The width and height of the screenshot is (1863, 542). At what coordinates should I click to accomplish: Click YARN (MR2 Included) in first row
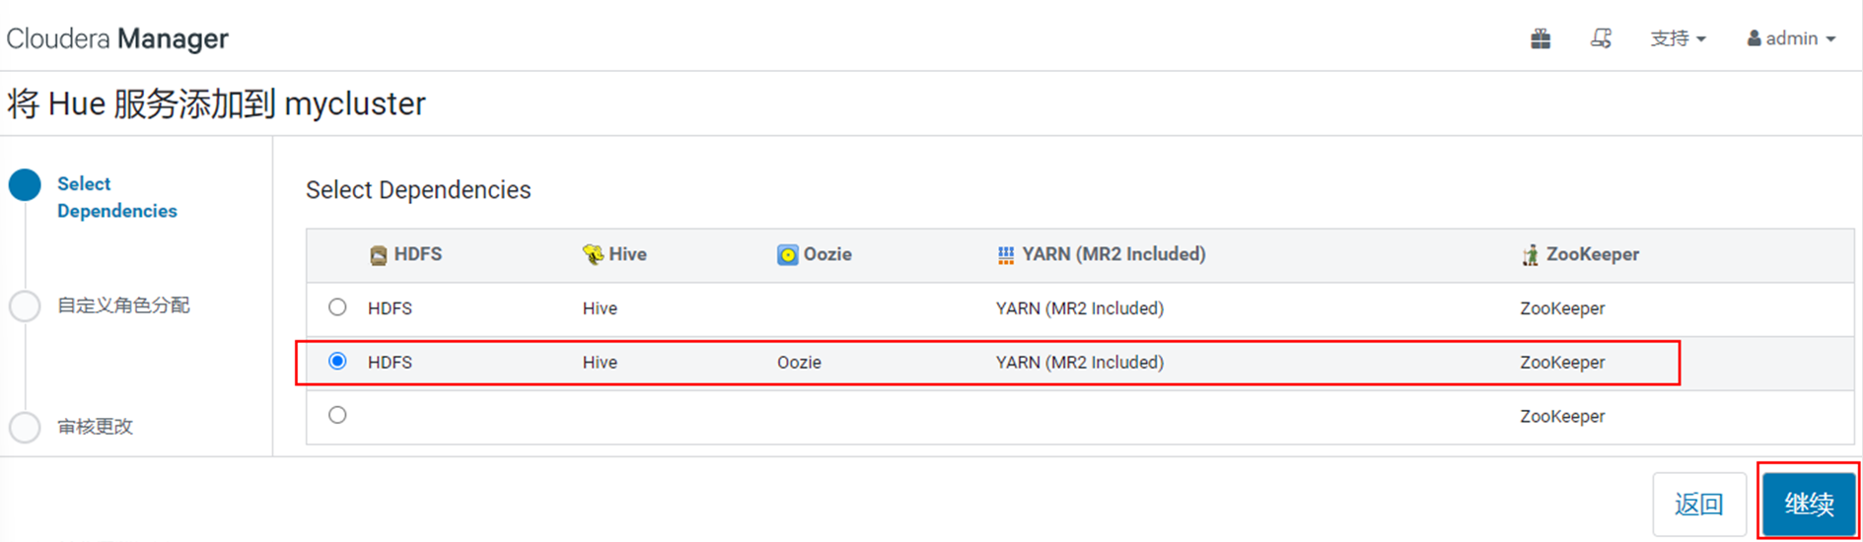(1080, 308)
